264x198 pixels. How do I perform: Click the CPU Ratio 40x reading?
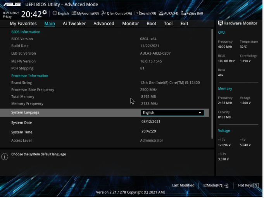pos(221,75)
